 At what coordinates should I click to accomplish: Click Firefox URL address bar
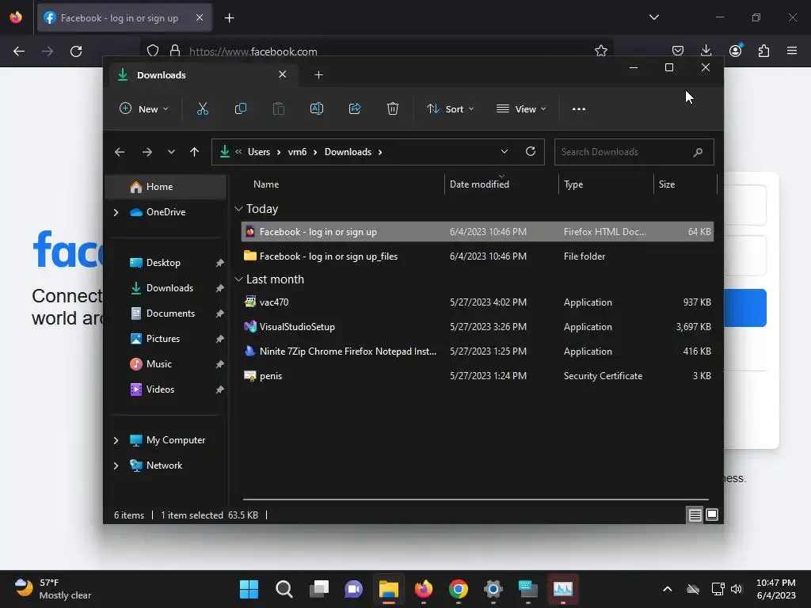(x=376, y=51)
